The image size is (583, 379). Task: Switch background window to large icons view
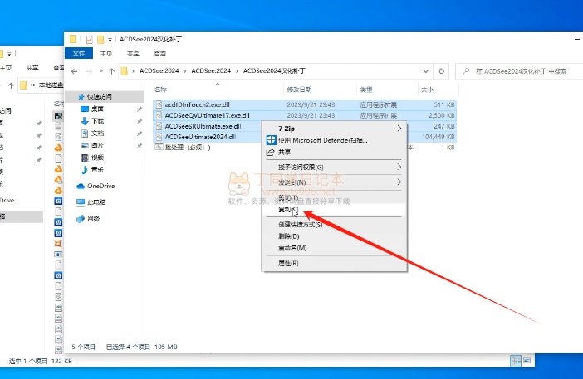pyautogui.click(x=527, y=361)
